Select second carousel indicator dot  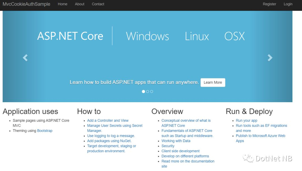148,92
